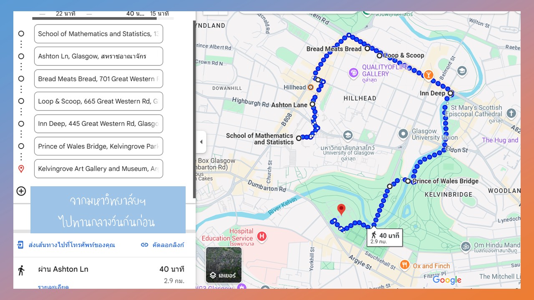Click the Hospital Education Service label
Image resolution: width=534 pixels, height=300 pixels.
[227, 235]
